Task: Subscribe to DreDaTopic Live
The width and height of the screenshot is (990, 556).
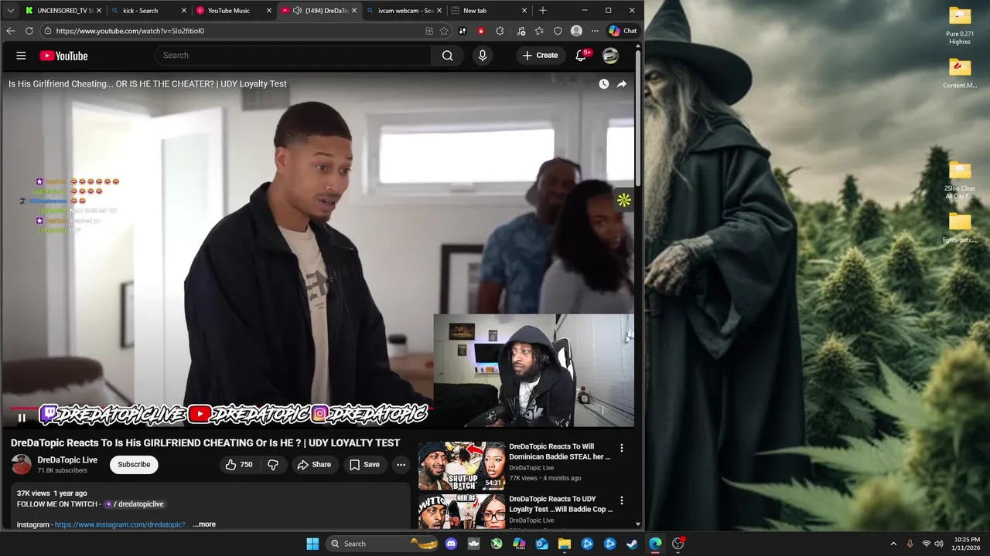Action: (x=134, y=465)
